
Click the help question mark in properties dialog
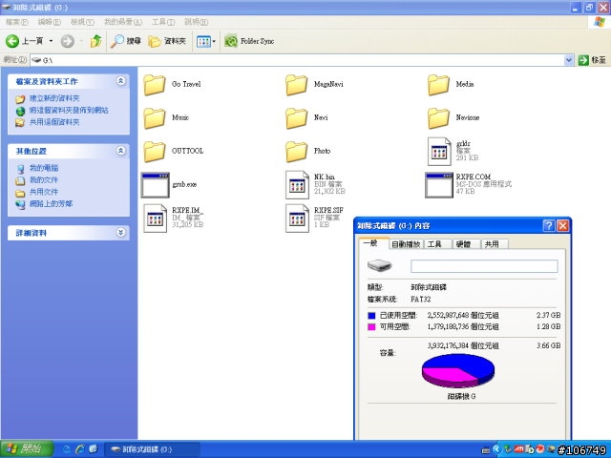point(549,225)
